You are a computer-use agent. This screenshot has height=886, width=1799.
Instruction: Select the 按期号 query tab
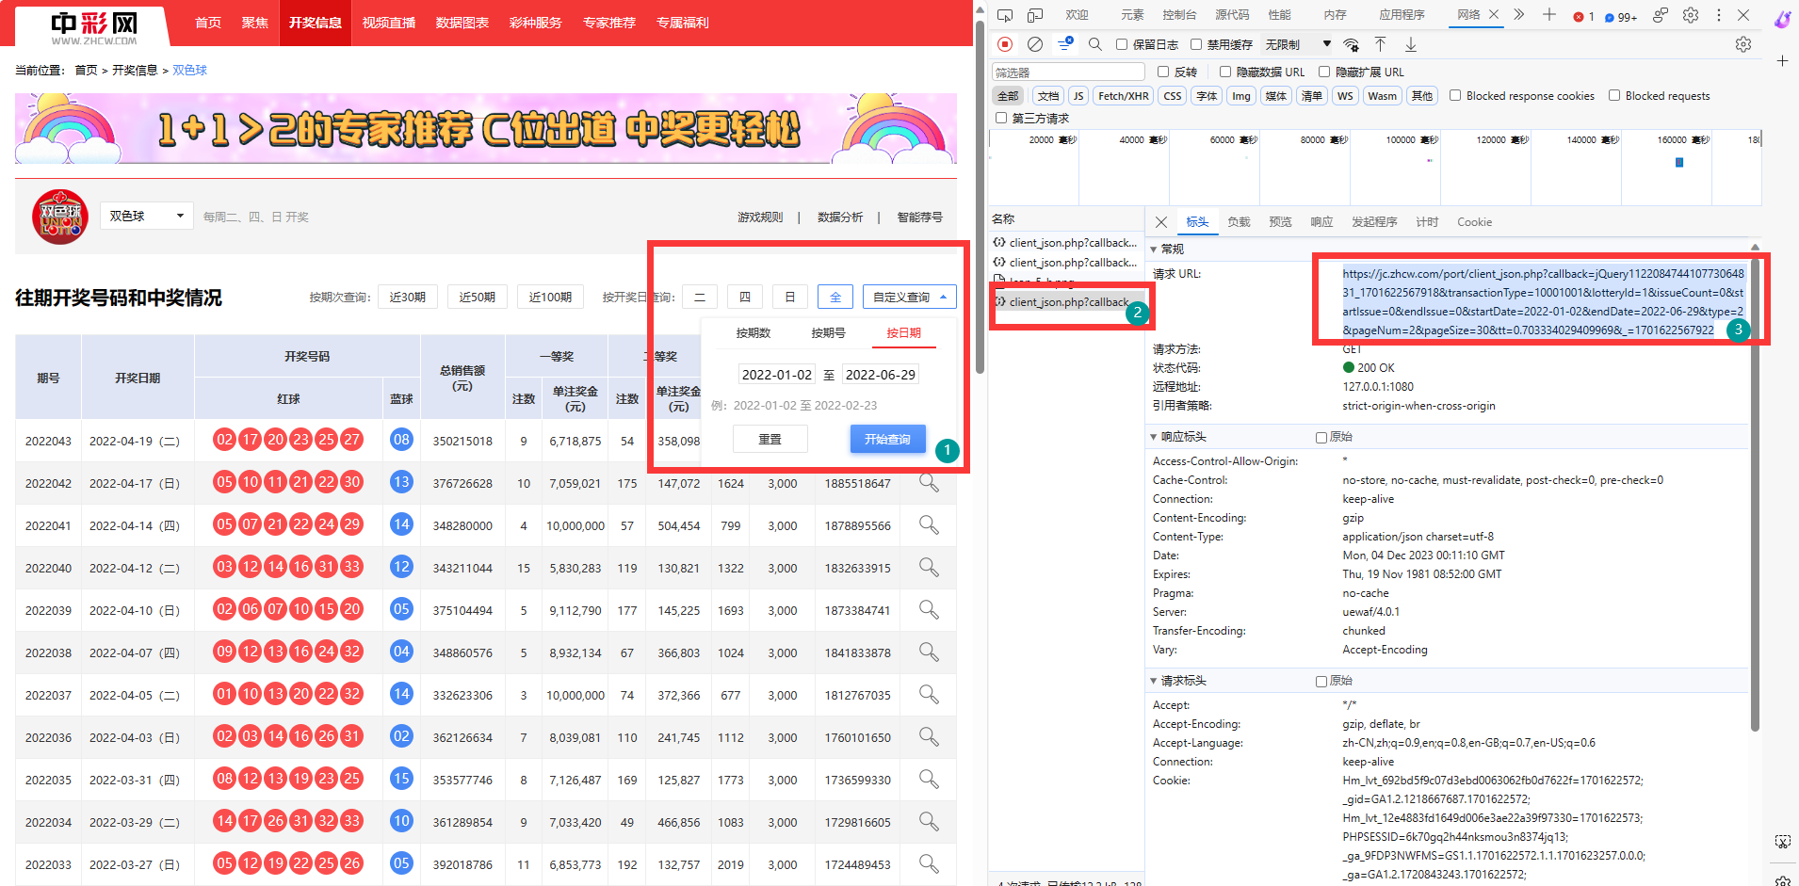click(x=828, y=333)
